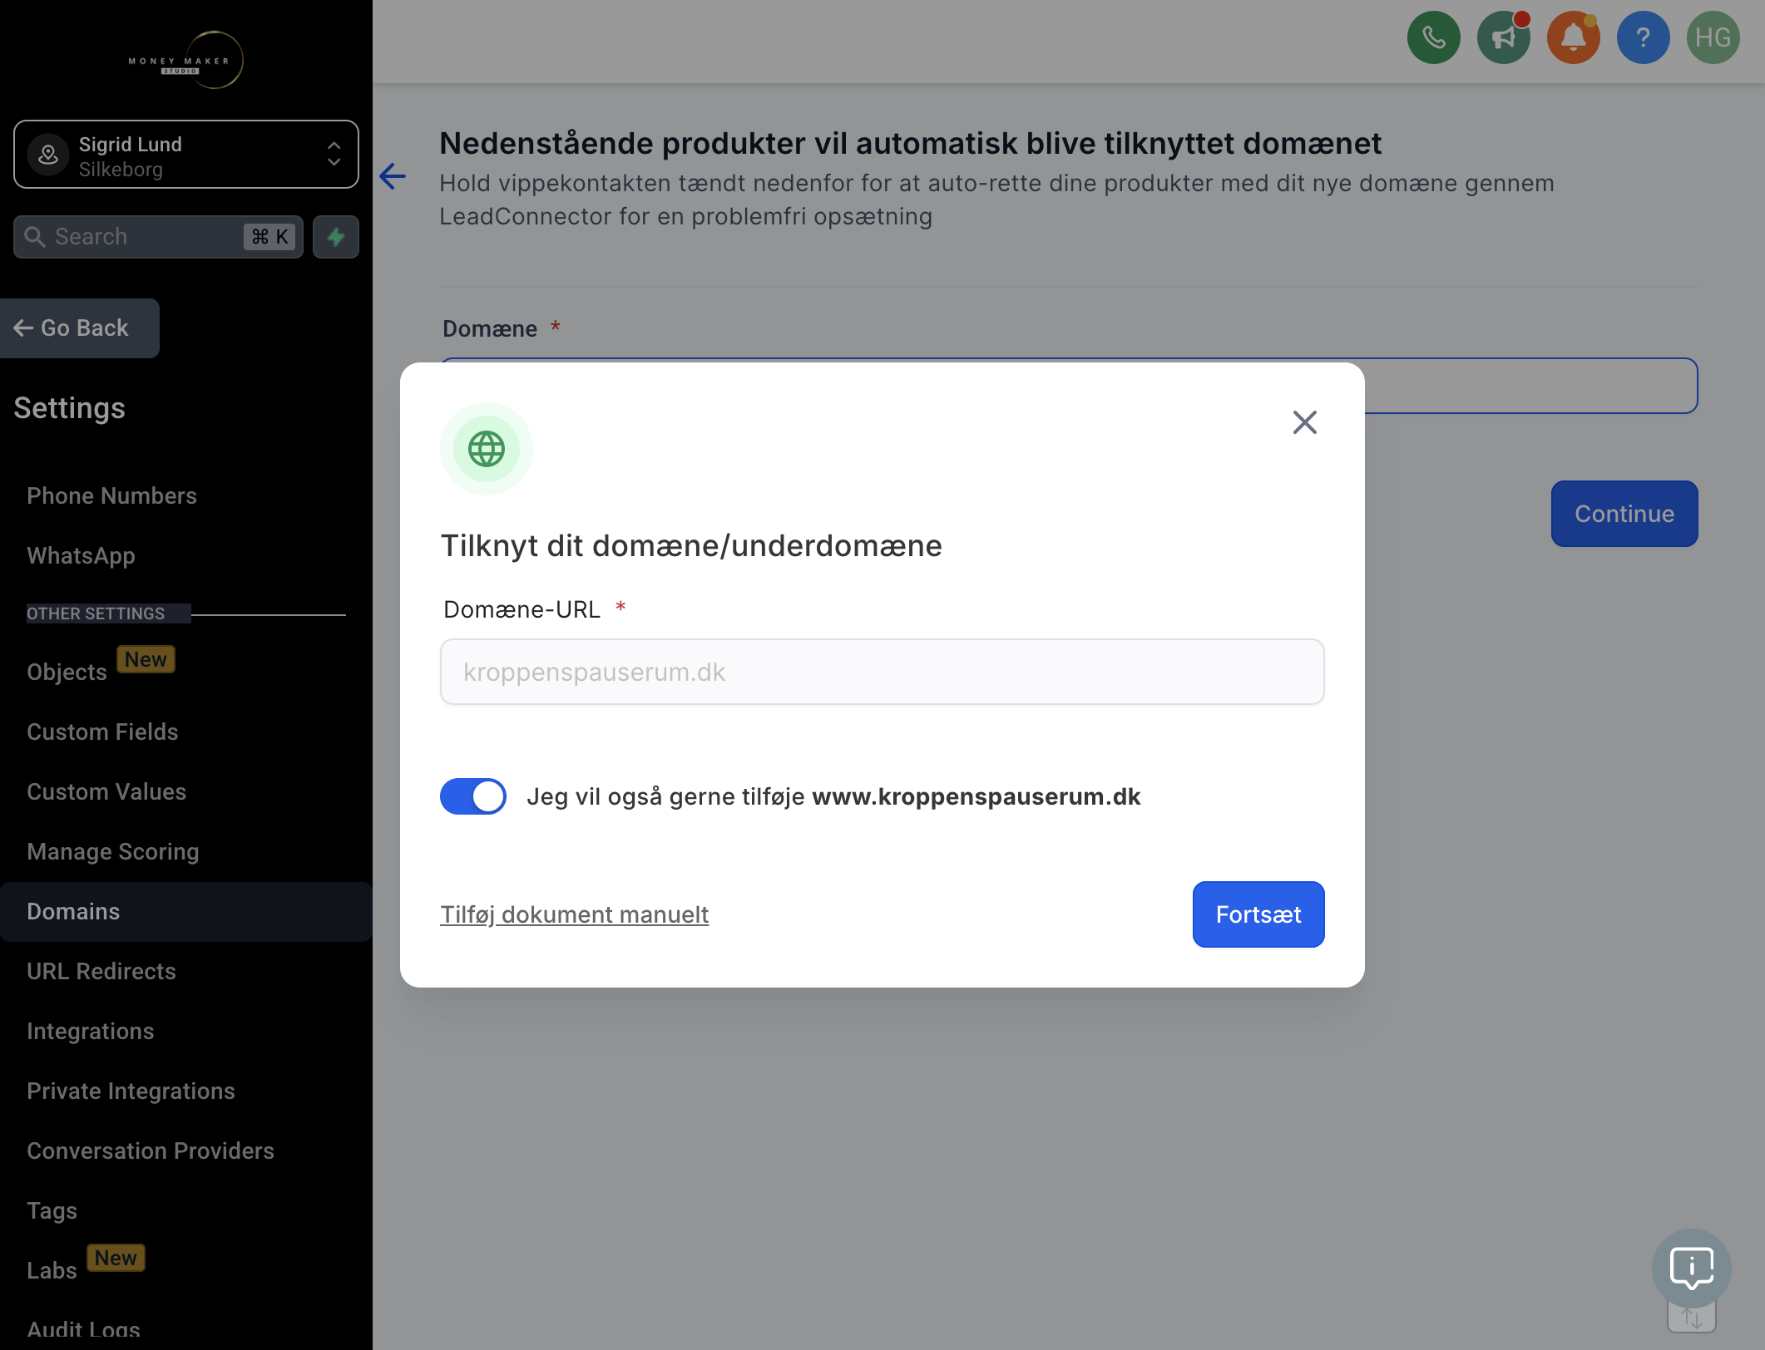The width and height of the screenshot is (1765, 1350).
Task: Expand the Sigrid Lund location switcher
Action: pyautogui.click(x=186, y=155)
